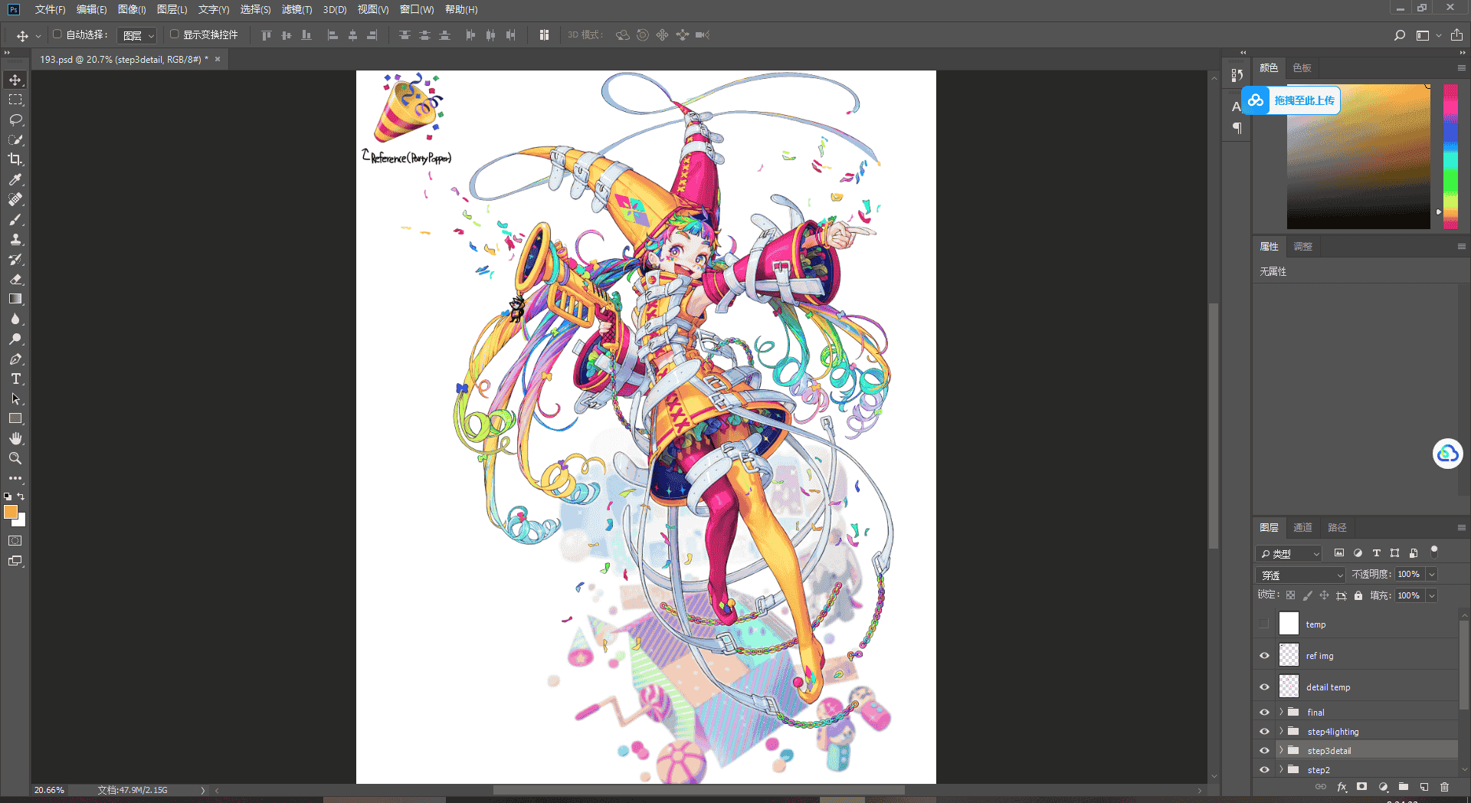Pick the Eraser tool

coord(15,279)
